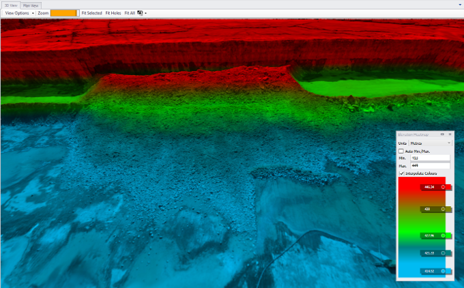Select the green 427.96 colour stop
Screen dimensions: 464x288
(436, 235)
